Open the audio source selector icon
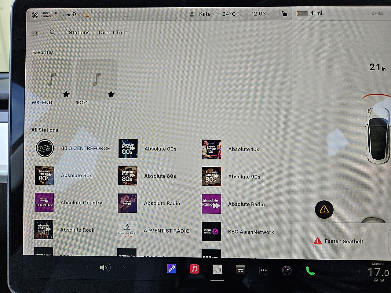 point(35,33)
